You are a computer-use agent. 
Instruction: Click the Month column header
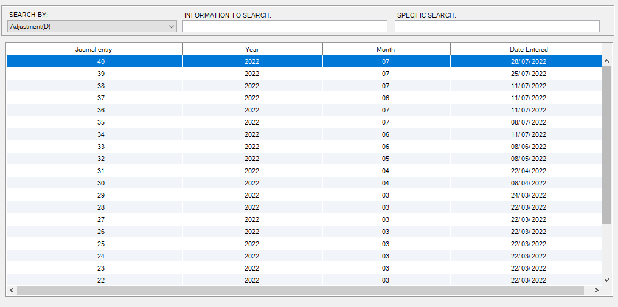386,49
